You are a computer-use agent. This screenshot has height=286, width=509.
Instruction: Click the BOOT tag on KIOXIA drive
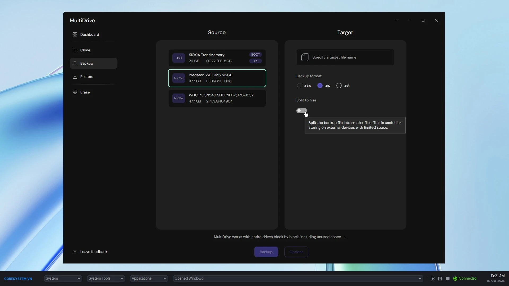click(255, 55)
